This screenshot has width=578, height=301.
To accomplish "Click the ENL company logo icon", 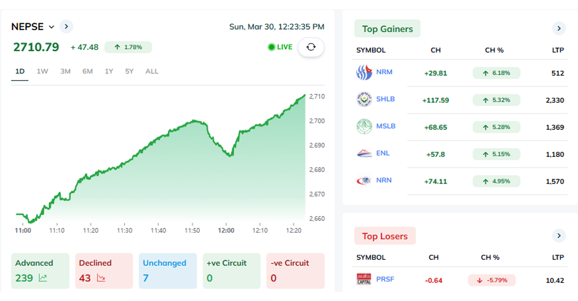I will [364, 154].
